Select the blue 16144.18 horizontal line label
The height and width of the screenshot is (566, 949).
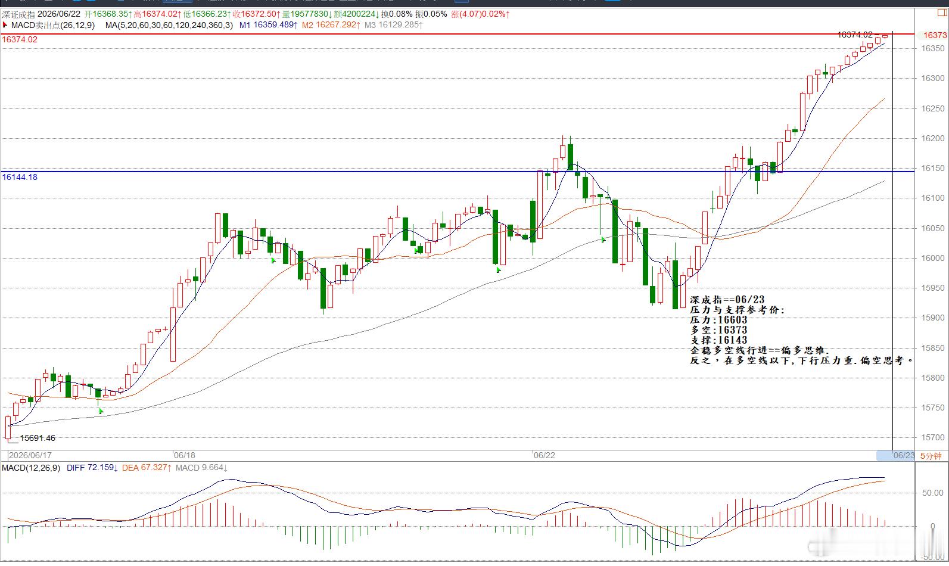[x=20, y=177]
